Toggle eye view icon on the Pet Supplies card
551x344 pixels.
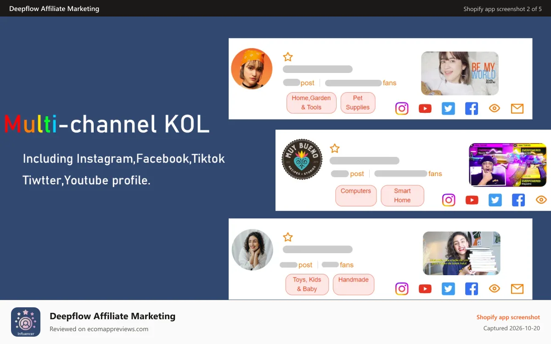click(495, 109)
